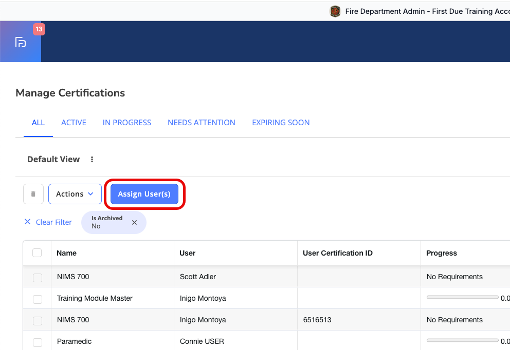The width and height of the screenshot is (510, 350).
Task: Open the Needs Attention tab
Action: (x=202, y=123)
